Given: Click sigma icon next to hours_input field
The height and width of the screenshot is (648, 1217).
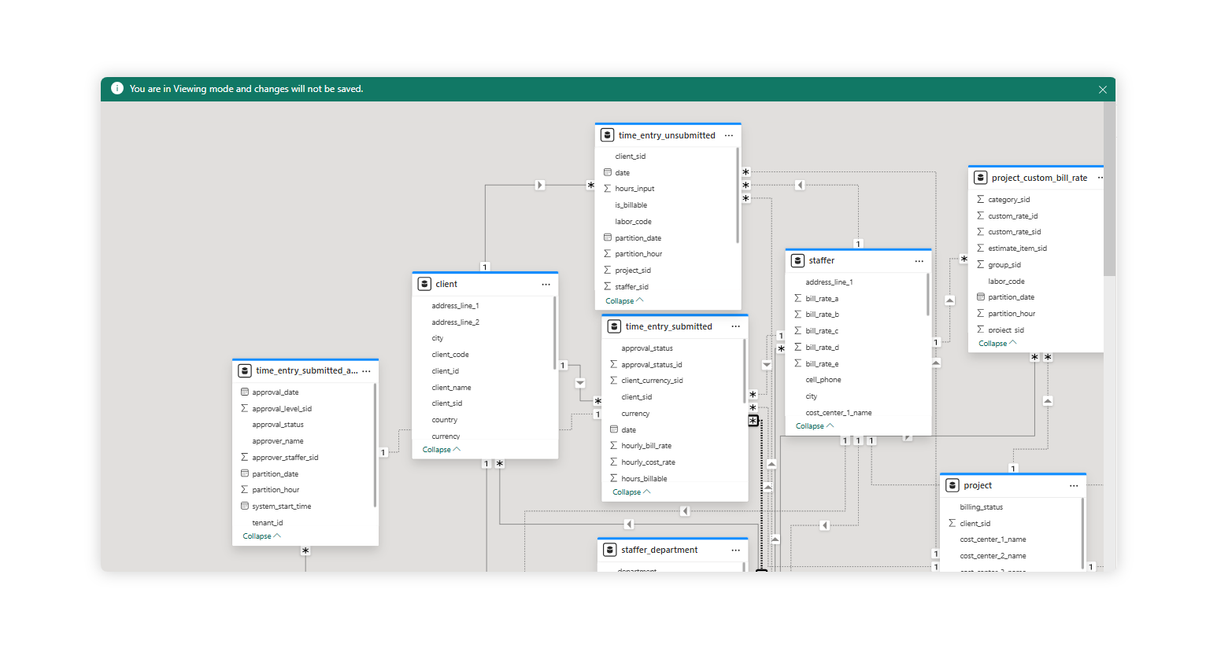Looking at the screenshot, I should pos(607,189).
